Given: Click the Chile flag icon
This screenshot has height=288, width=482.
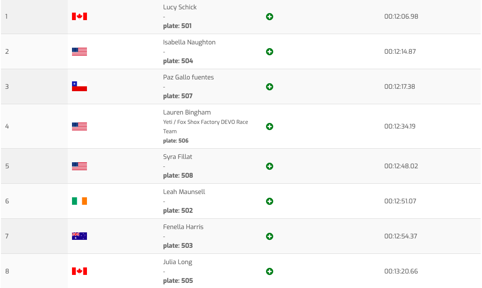Looking at the screenshot, I should point(79,86).
